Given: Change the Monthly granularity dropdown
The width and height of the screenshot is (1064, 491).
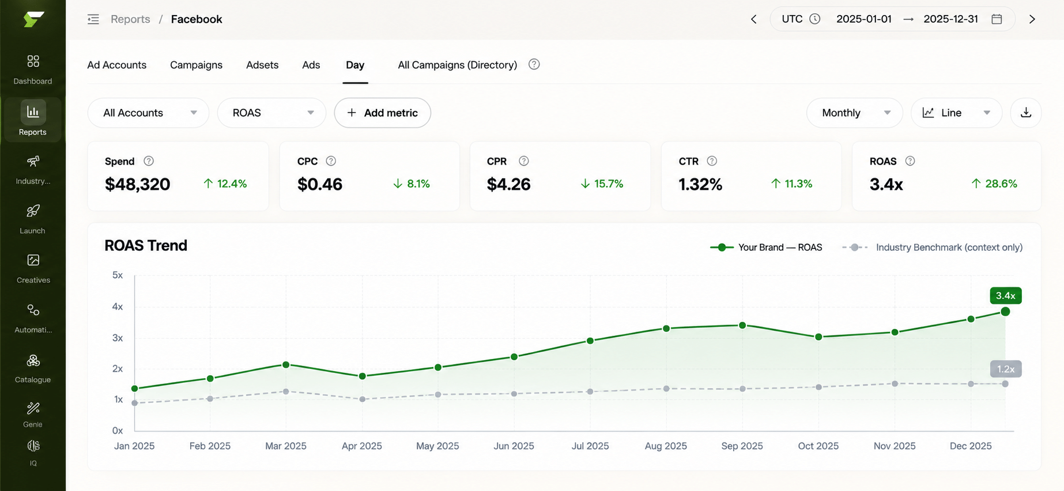Looking at the screenshot, I should [x=855, y=113].
